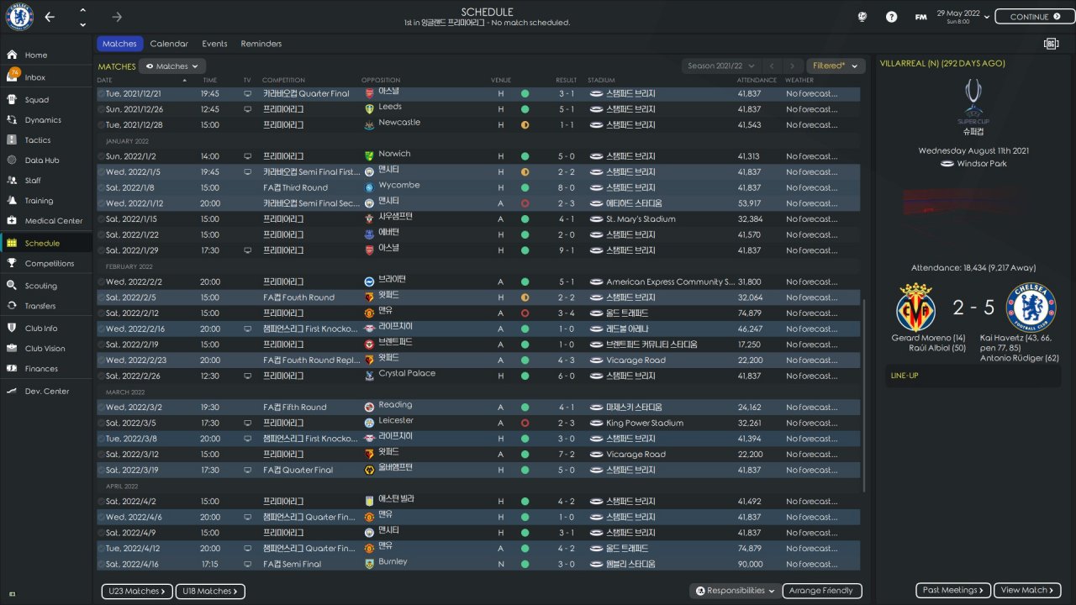Viewport: 1076px width, 605px height.
Task: Open the Inbox sidebar icon
Action: click(x=12, y=76)
